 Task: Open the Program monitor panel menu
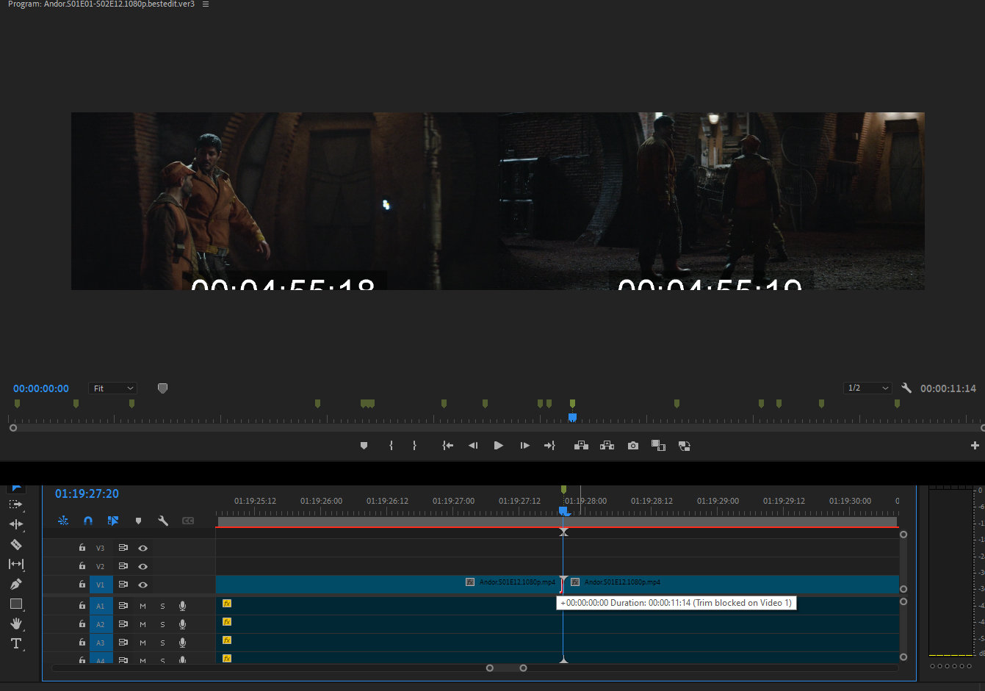pos(206,4)
